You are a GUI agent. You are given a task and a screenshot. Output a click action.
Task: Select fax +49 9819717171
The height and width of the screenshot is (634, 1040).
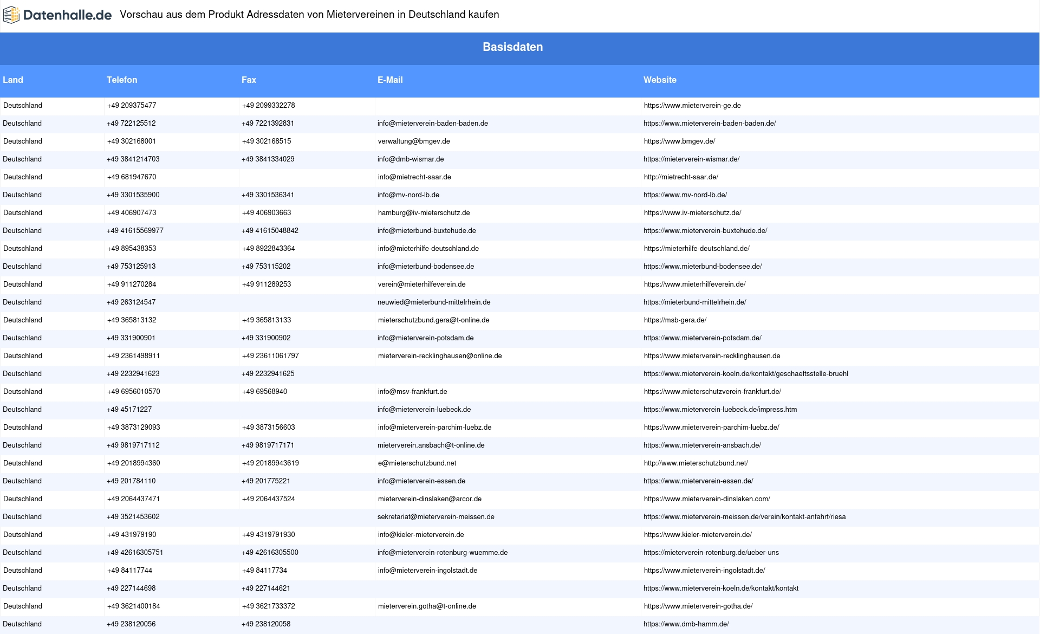[x=268, y=445]
